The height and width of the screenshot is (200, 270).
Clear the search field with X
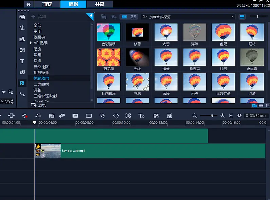coord(232,17)
